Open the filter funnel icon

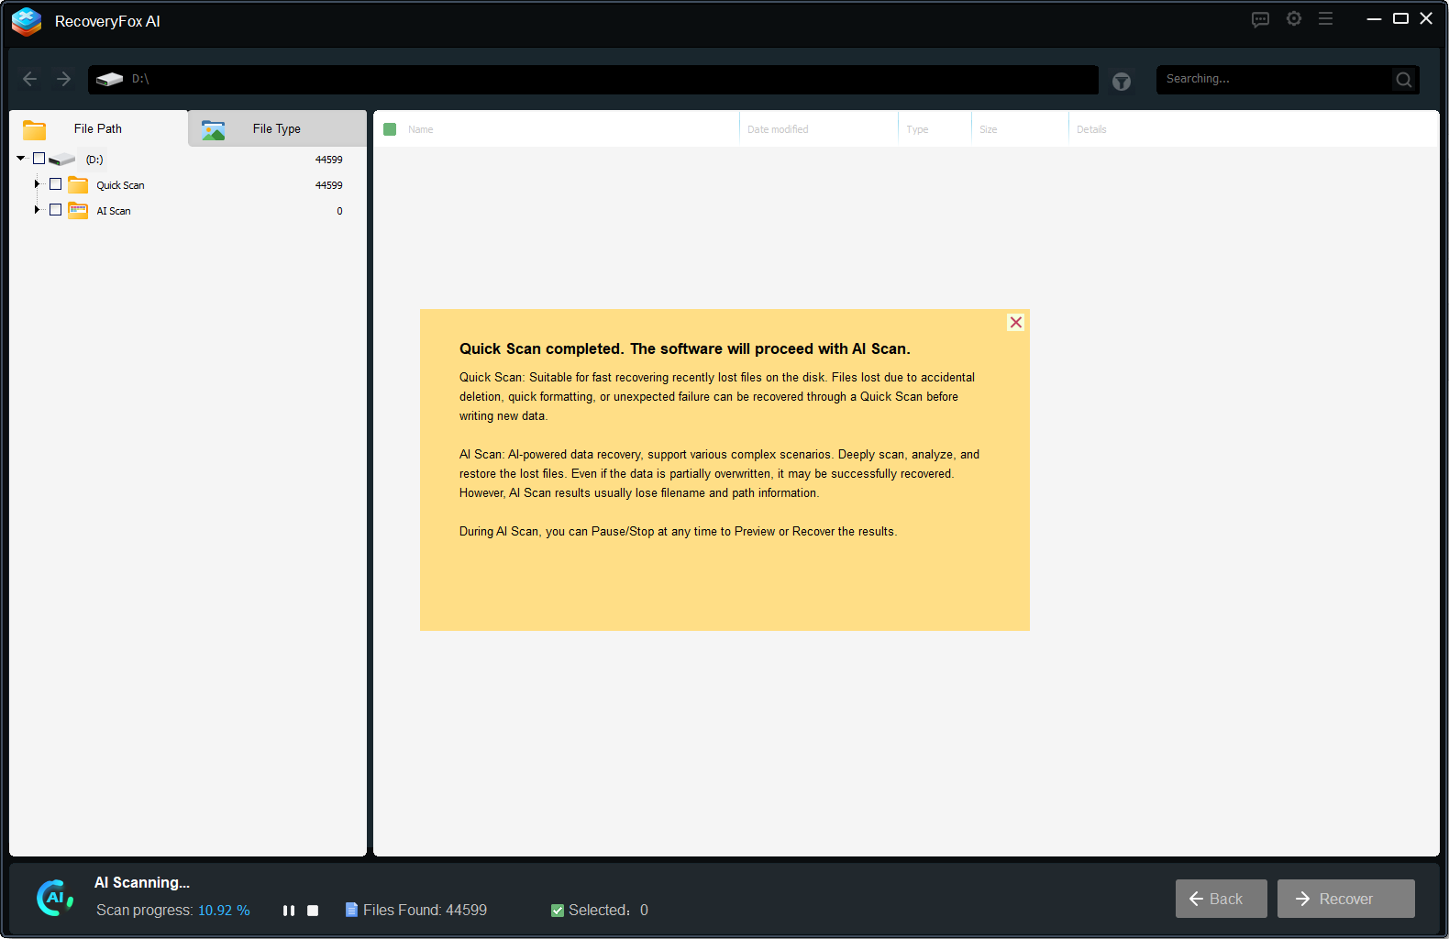click(1121, 82)
